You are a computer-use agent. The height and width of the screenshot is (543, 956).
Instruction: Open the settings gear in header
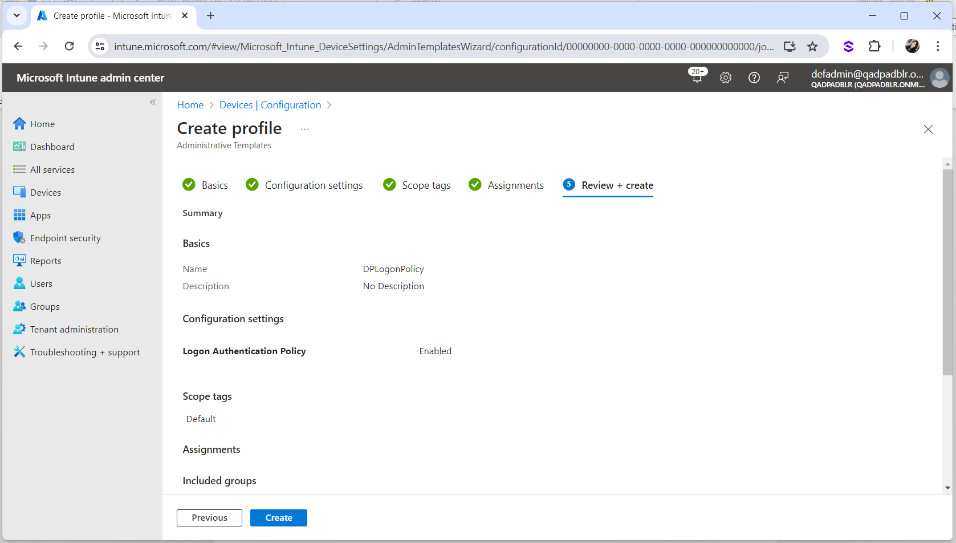[x=725, y=78]
